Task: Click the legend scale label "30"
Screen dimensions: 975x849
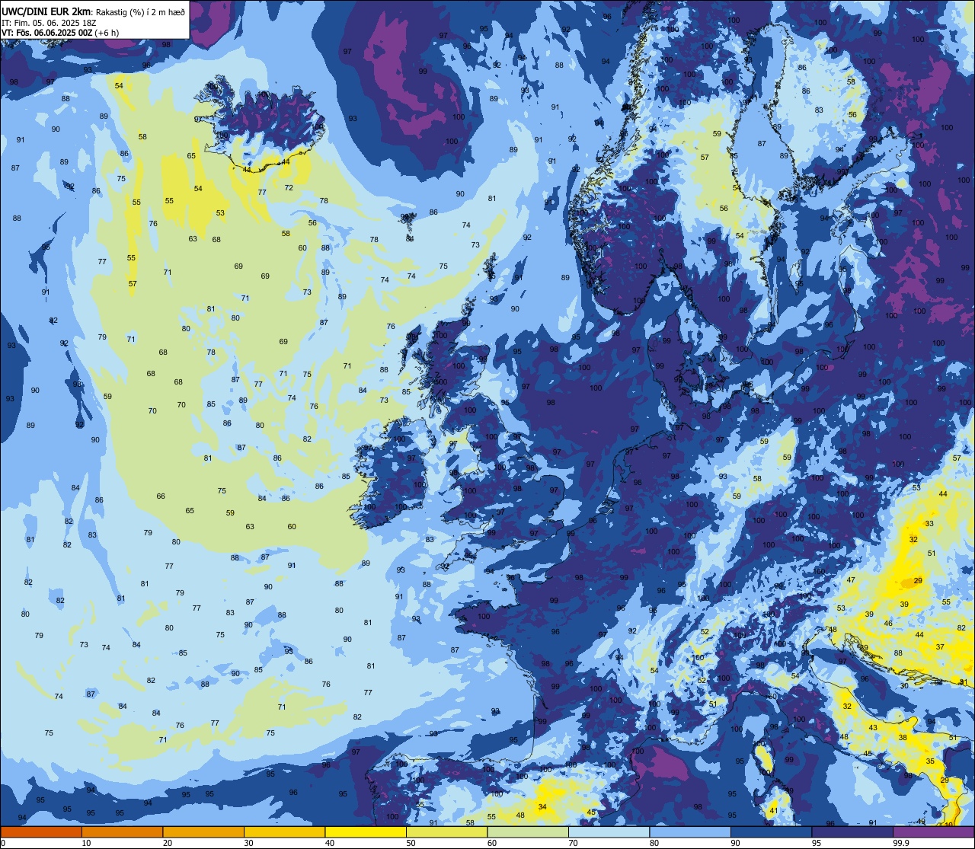Action: [248, 843]
